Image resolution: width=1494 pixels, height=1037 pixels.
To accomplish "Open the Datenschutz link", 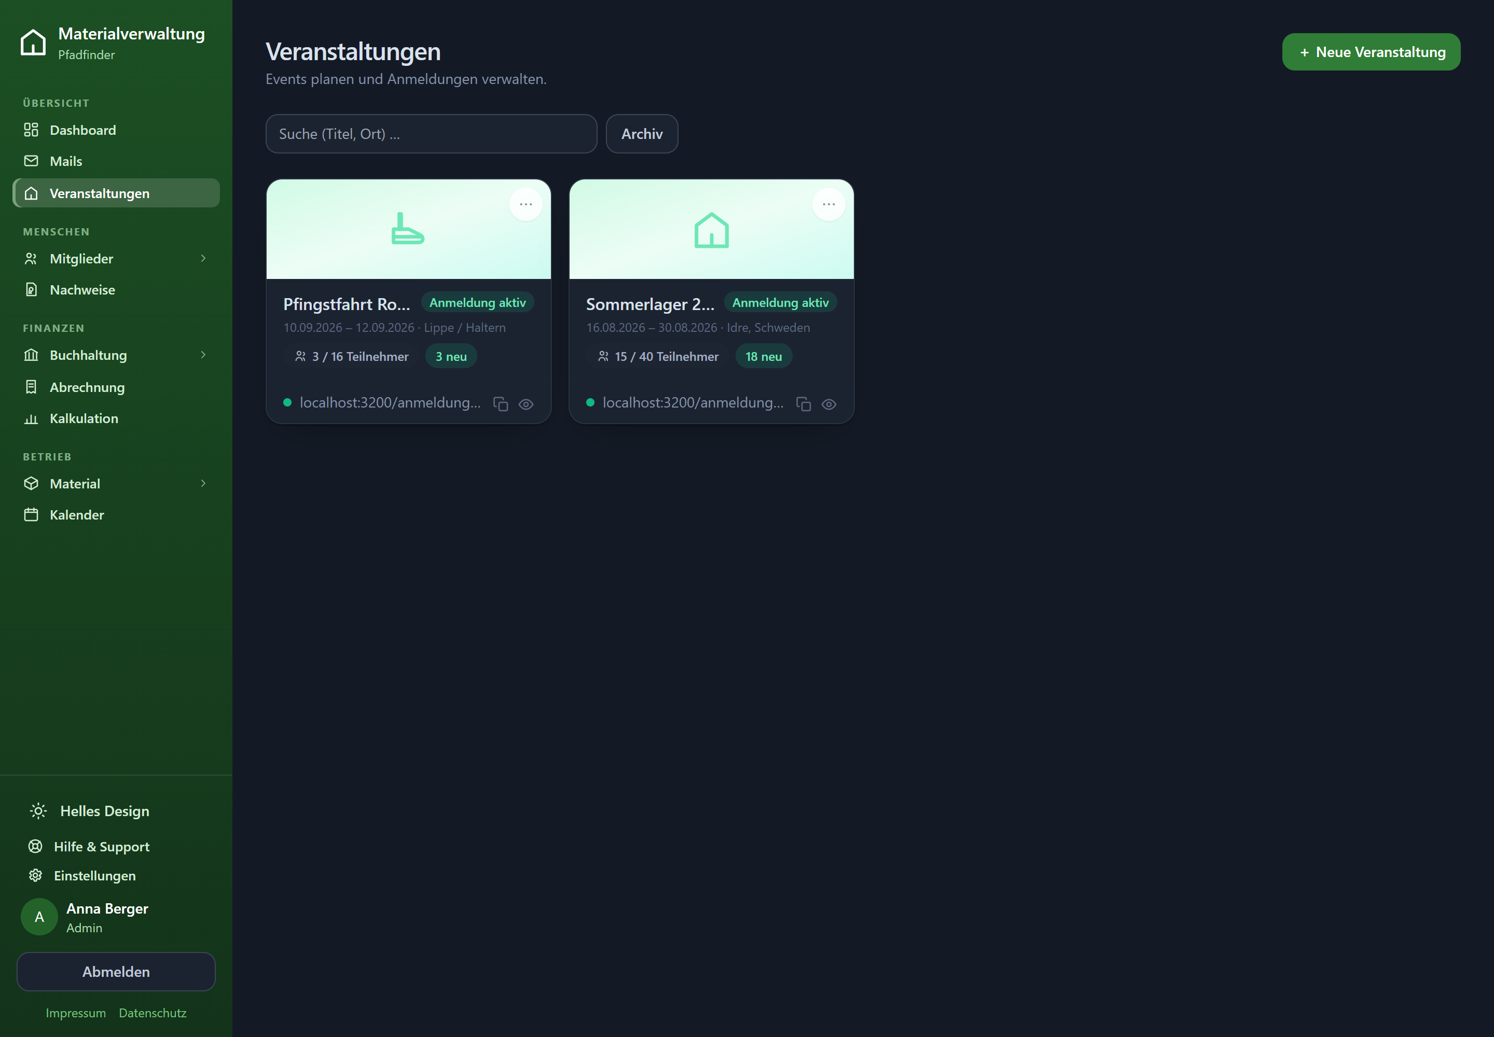I will click(x=153, y=1013).
